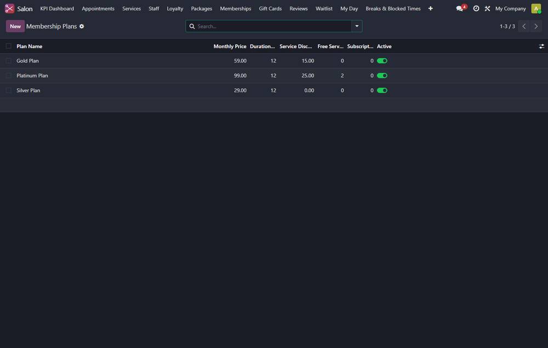Open Services menu
Screen dimensions: 548x348
(x=132, y=8)
